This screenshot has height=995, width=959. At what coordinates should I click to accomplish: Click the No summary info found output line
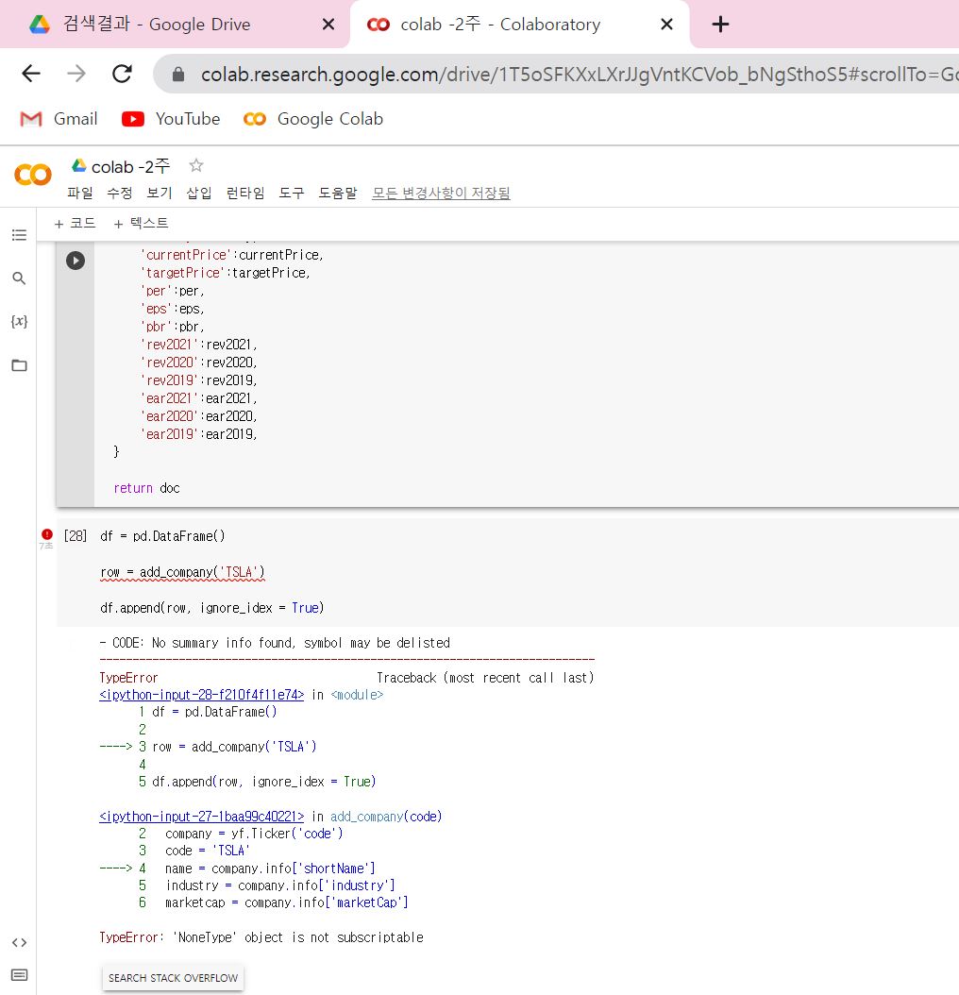275,643
